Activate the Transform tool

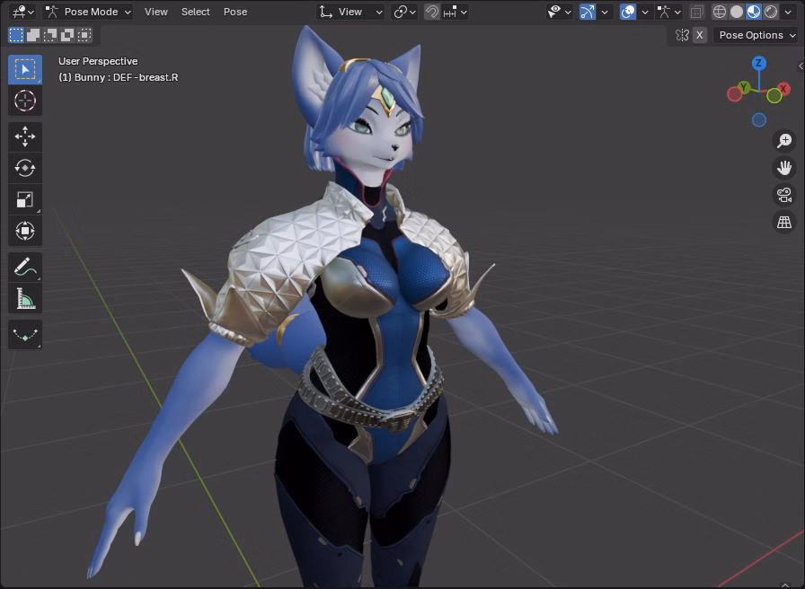pyautogui.click(x=24, y=231)
